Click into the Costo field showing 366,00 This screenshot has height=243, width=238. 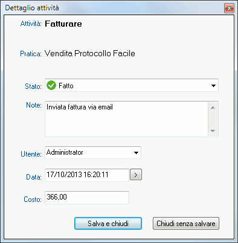coord(87,198)
